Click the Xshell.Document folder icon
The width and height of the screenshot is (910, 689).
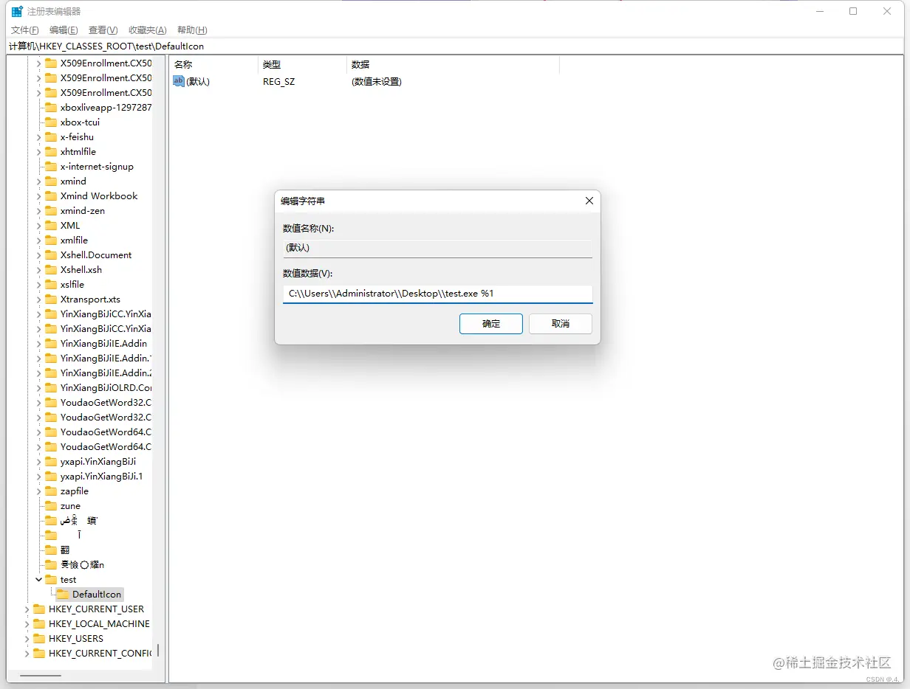[x=51, y=255]
